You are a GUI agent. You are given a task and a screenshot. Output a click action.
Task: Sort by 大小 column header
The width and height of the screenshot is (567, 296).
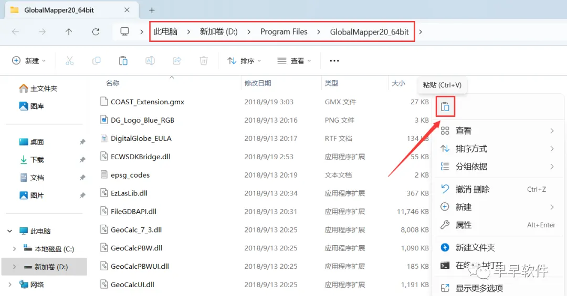tap(398, 83)
